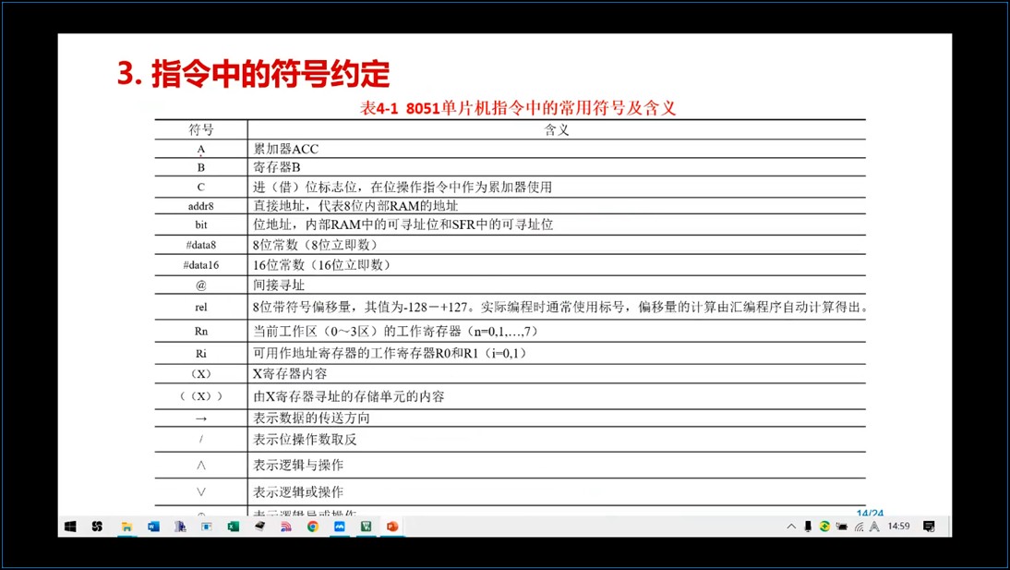This screenshot has height=570, width=1010.
Task: Click the Ri symbol cell
Action: 201,353
